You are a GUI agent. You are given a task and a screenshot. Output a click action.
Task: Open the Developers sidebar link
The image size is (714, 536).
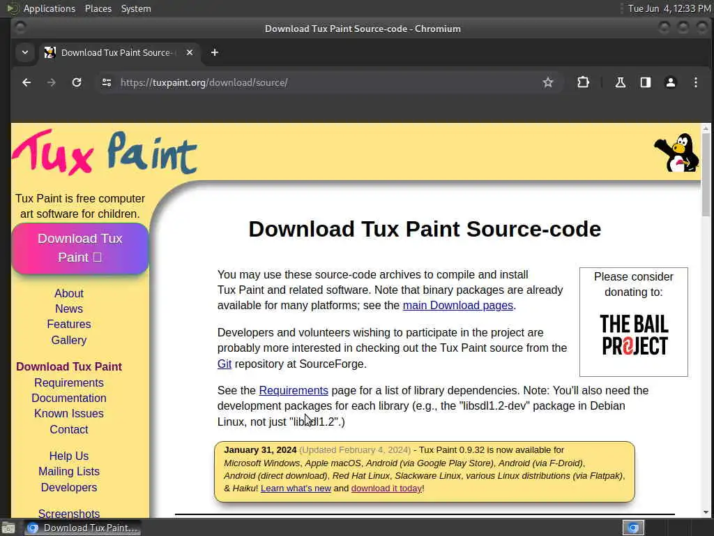pos(69,488)
